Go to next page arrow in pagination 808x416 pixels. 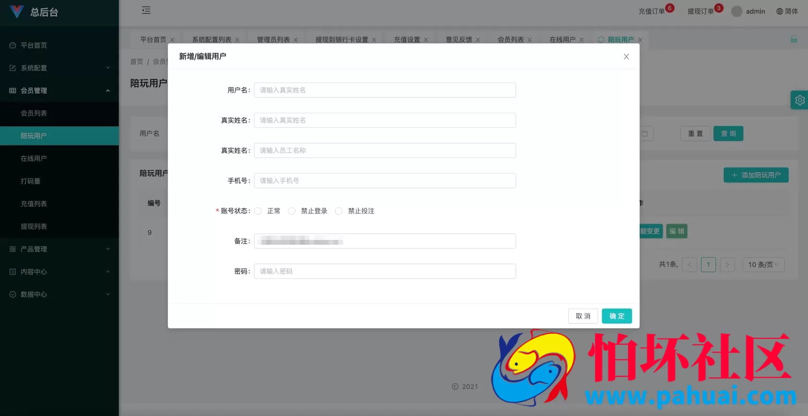pos(727,264)
